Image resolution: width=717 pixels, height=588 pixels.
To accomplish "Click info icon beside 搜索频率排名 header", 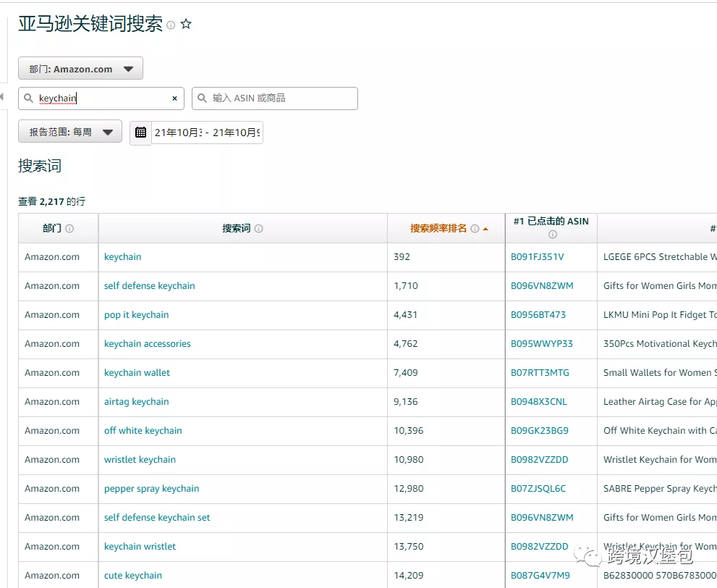I will [475, 229].
